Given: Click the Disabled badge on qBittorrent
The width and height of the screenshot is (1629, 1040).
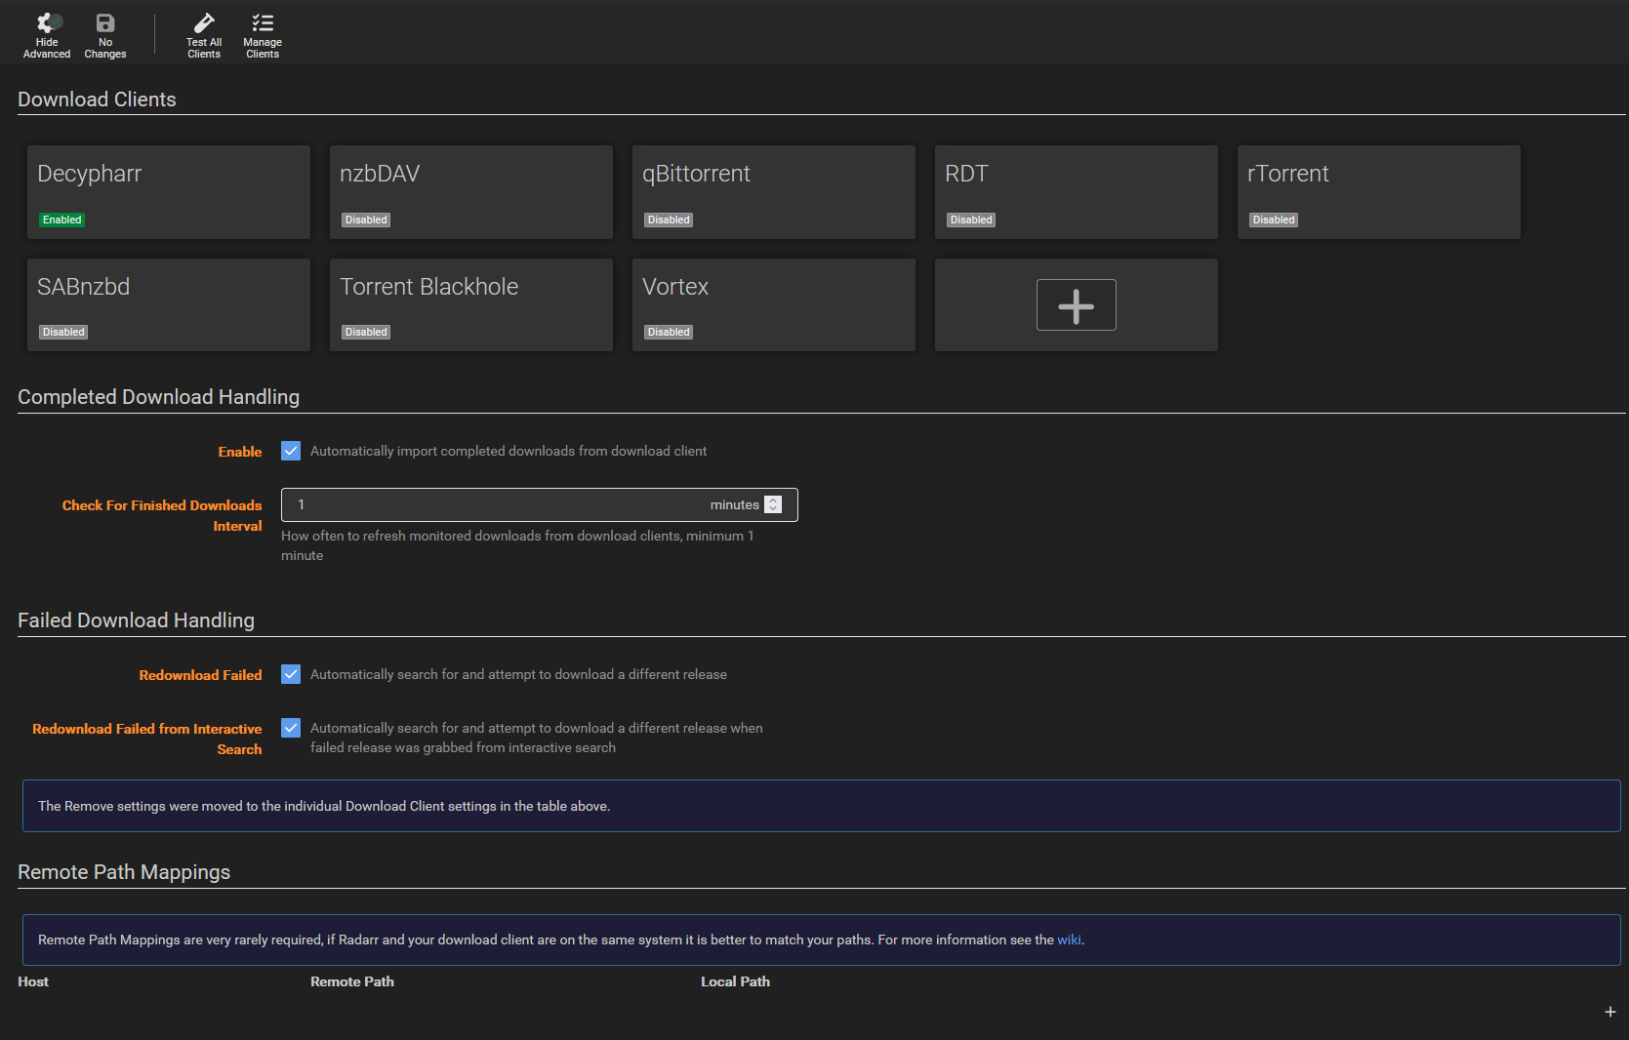Looking at the screenshot, I should click(669, 220).
